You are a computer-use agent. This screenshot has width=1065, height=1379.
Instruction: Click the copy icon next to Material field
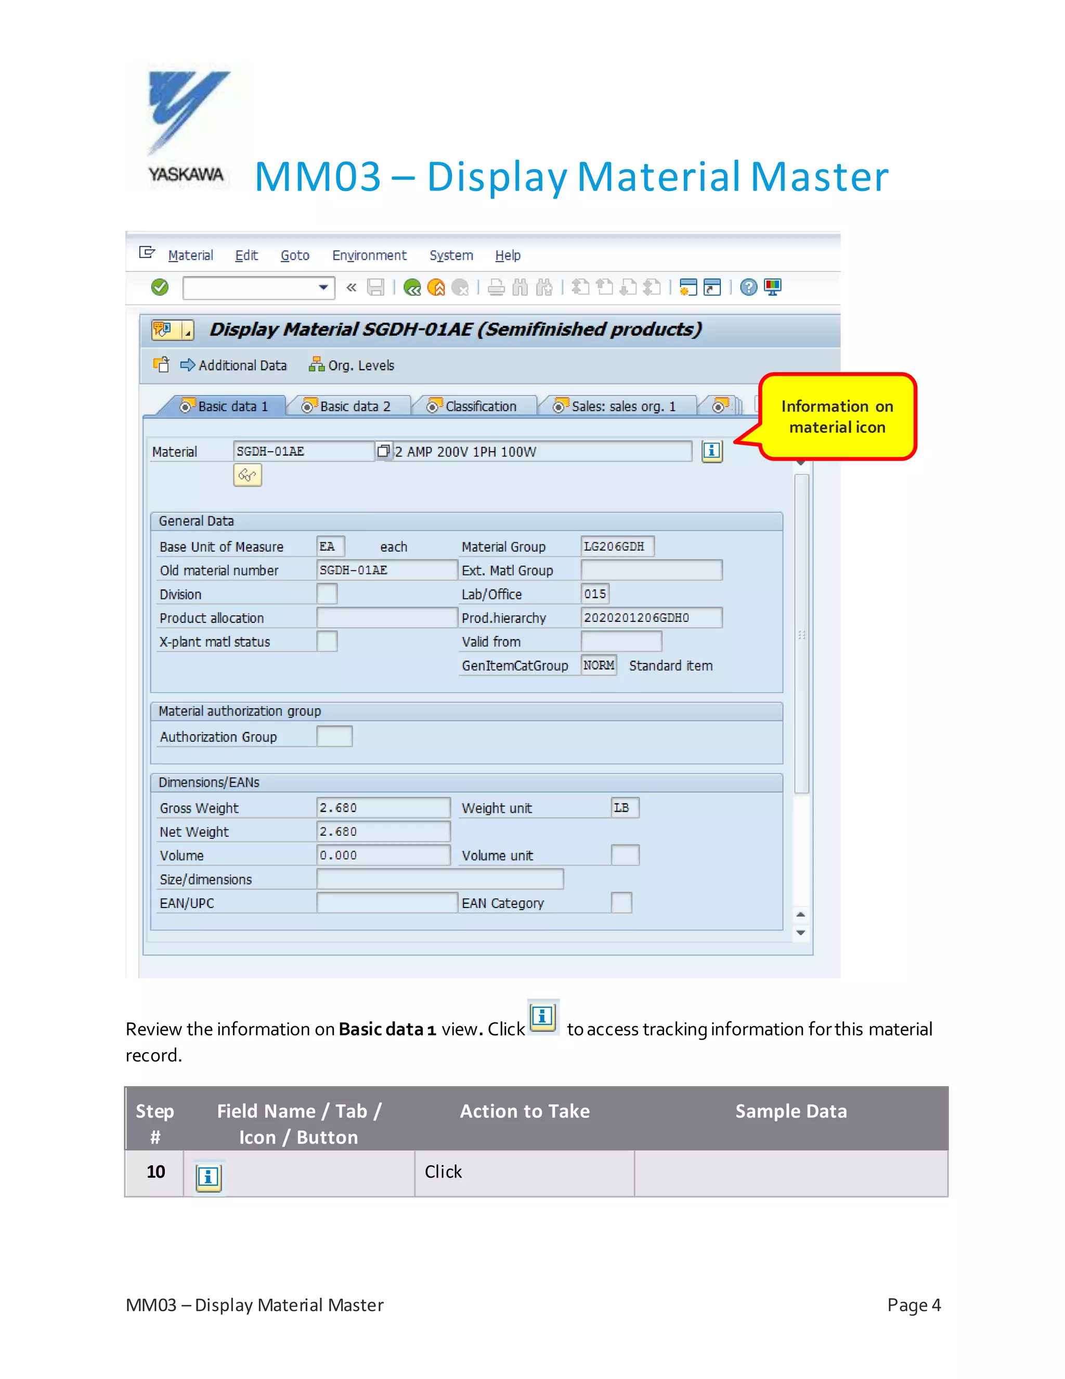pos(384,451)
